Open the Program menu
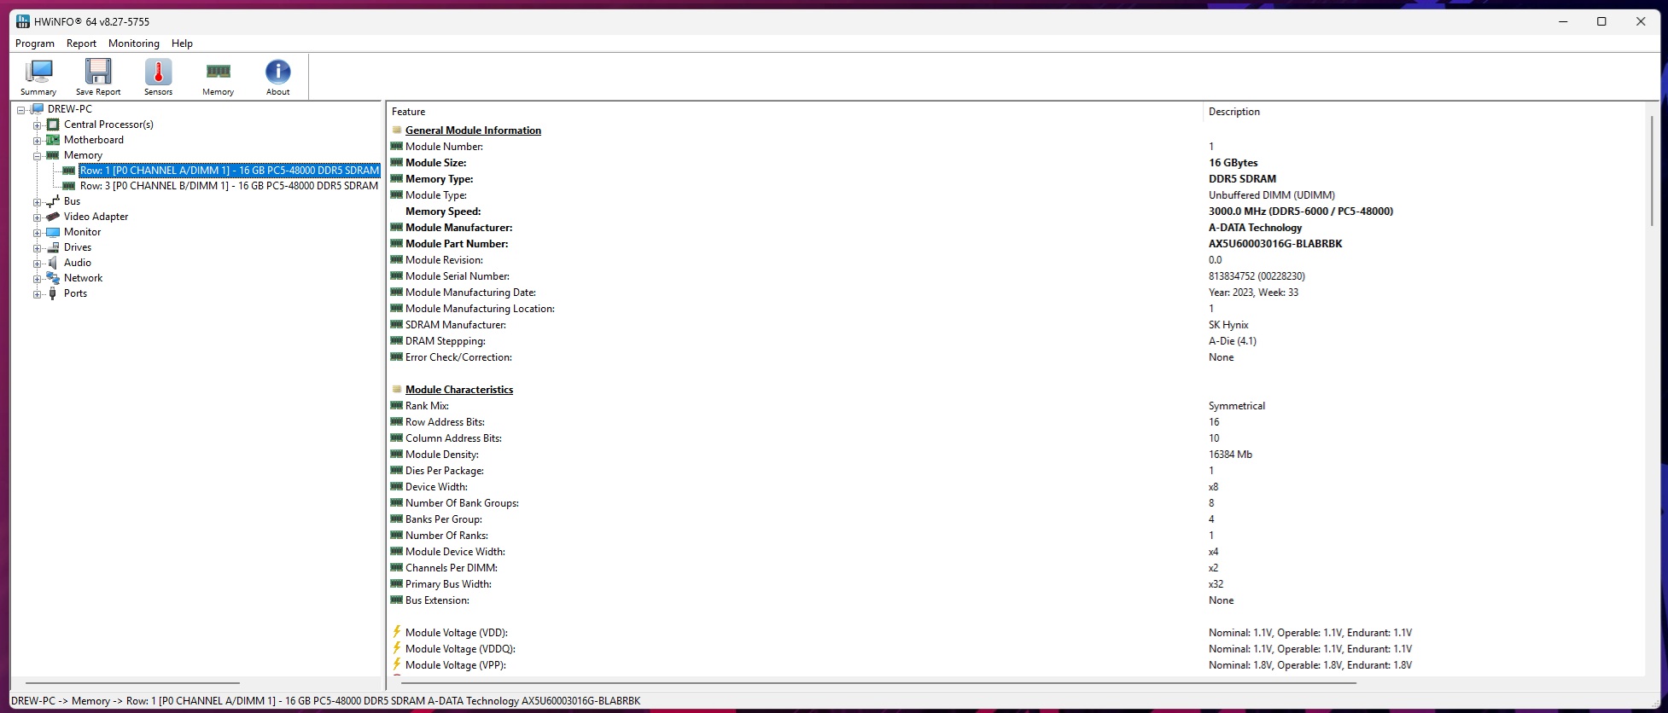1668x713 pixels. point(35,43)
